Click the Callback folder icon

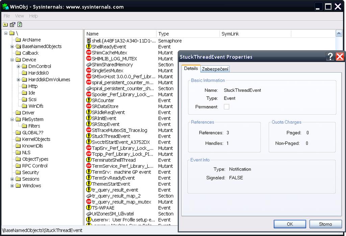[18, 53]
